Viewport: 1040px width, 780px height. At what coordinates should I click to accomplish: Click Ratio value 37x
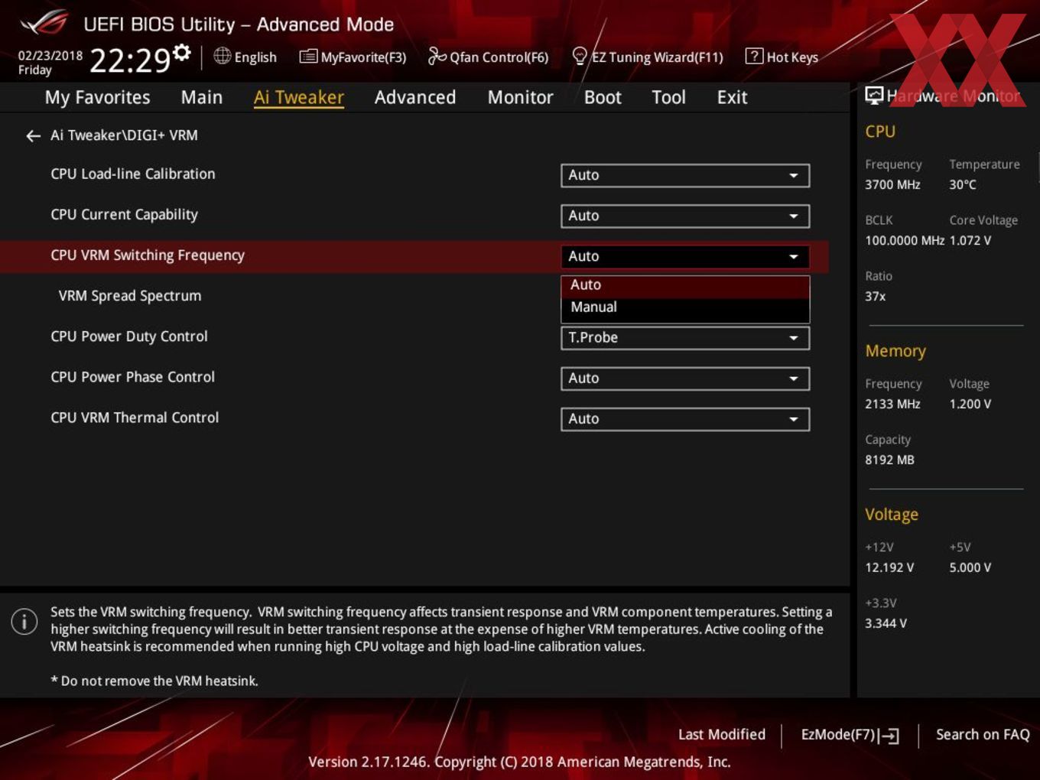[x=876, y=296]
